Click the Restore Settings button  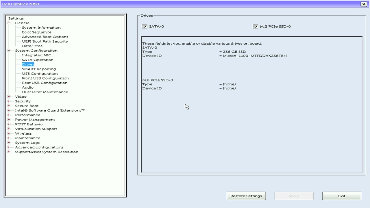click(x=246, y=196)
